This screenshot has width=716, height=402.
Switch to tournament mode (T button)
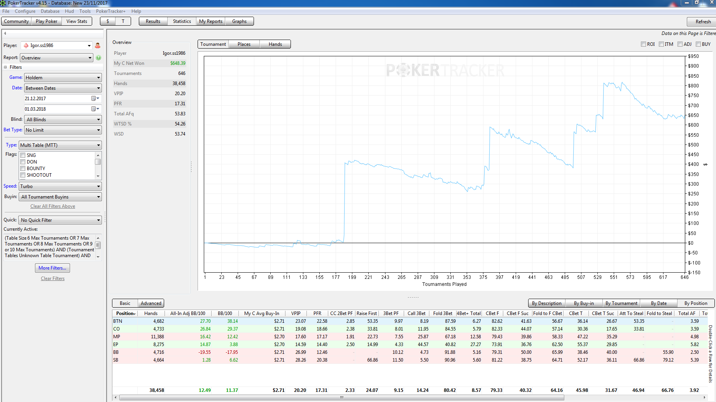coord(123,21)
